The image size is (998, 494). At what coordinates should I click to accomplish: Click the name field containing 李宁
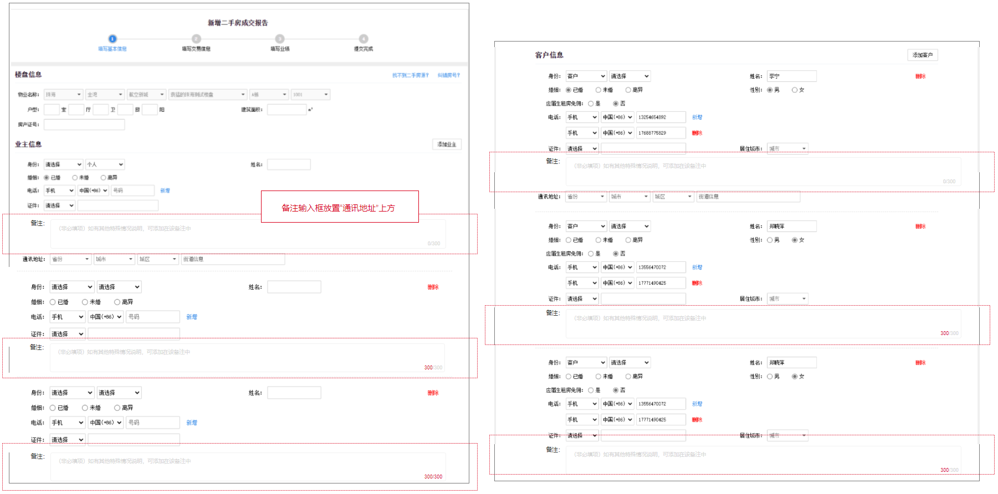[792, 76]
